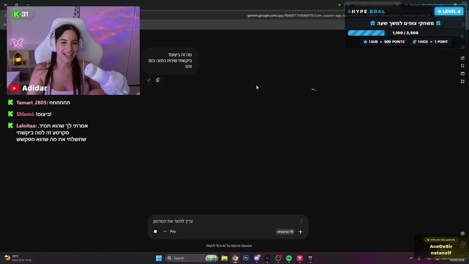This screenshot has width=469, height=264.
Task: Open the Windows Start menu
Action: 159,258
